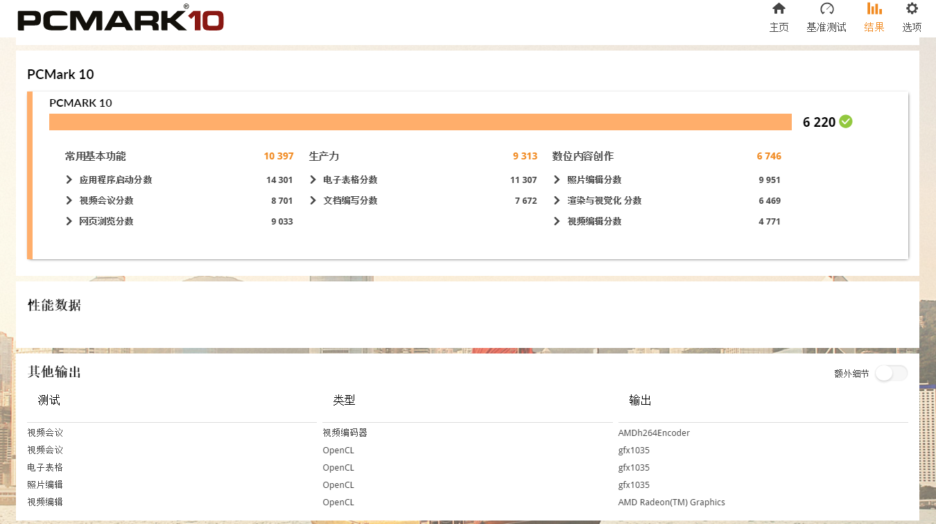Click the 6 746 content creation score
This screenshot has height=524, width=936.
point(769,156)
